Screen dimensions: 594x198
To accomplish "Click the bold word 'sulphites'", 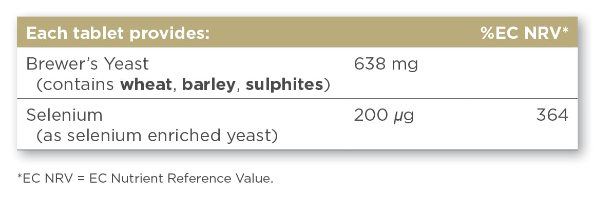I will pos(284,85).
